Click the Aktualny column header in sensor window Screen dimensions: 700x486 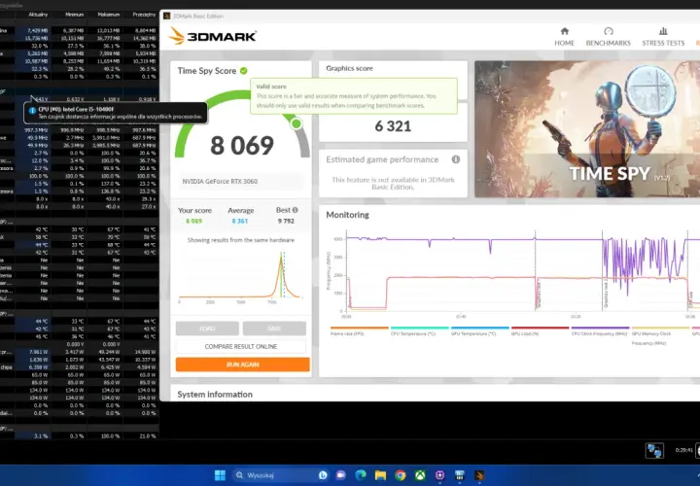38,15
